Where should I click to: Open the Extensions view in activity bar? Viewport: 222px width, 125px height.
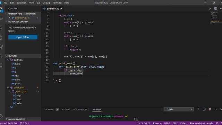[1, 47]
